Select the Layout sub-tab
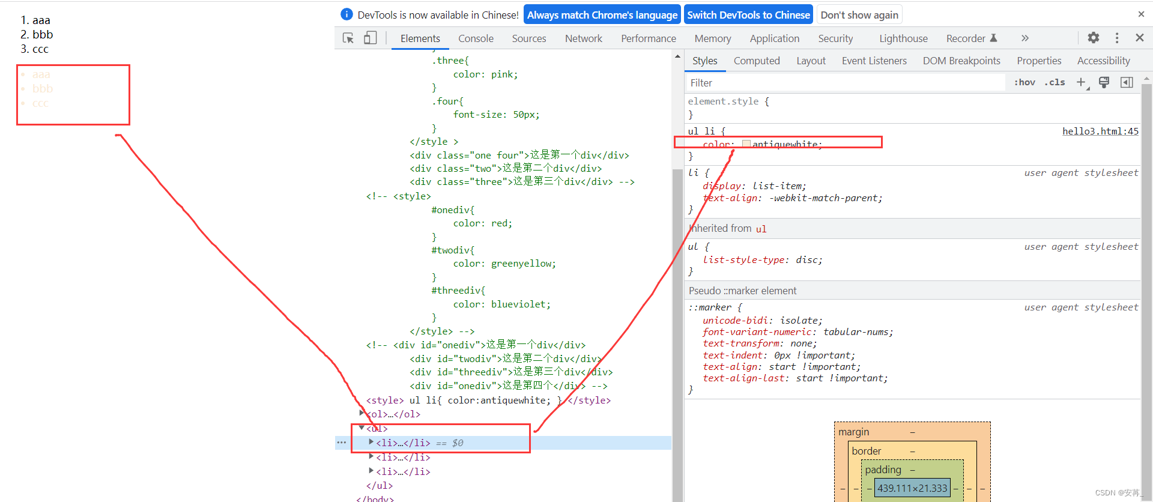 (x=811, y=61)
